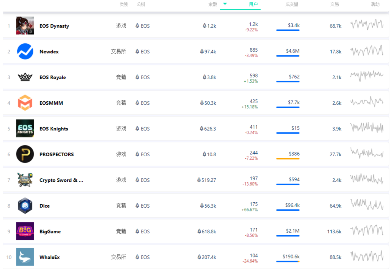Click the orange volume bar under $386
Screen dimensions: 390x269
[288, 159]
